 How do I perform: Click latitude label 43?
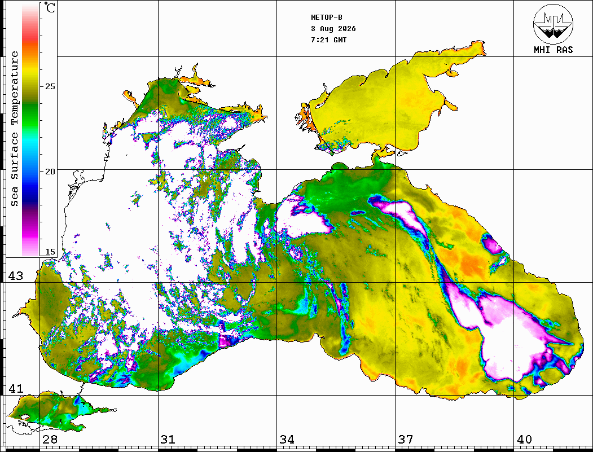15,276
